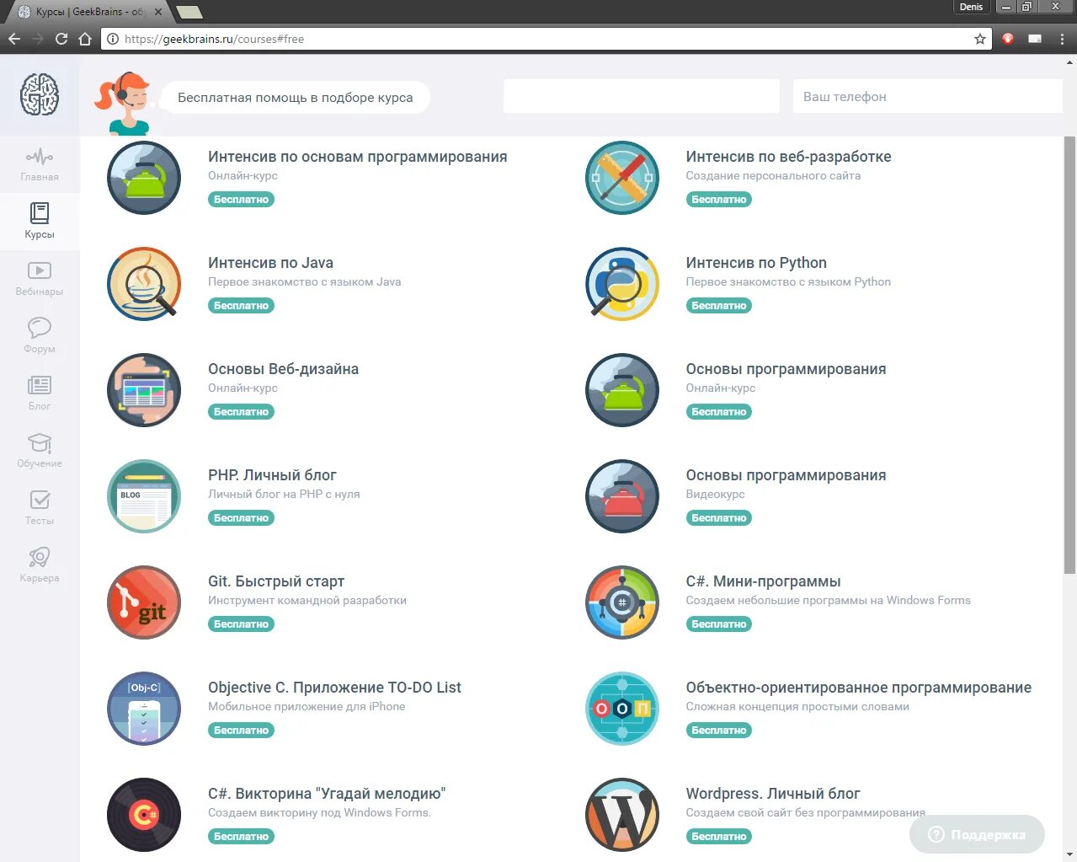This screenshot has width=1077, height=862.
Task: Click the red shield extension icon
Action: coord(1008,39)
